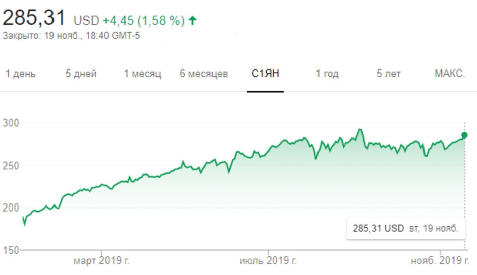
Task: Click the 300 y-axis label
Action: (10, 123)
